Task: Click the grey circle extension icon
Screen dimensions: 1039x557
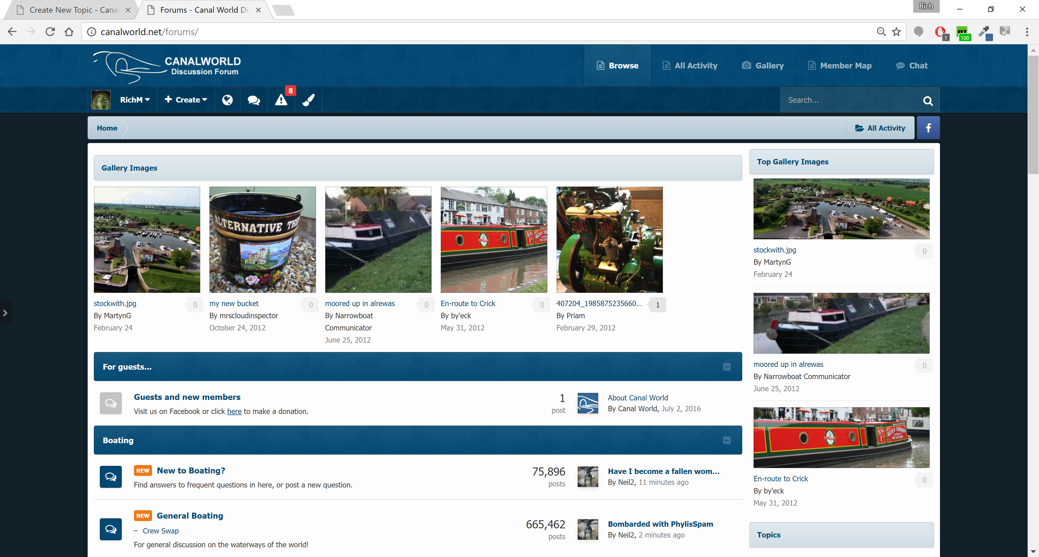Action: 918,31
